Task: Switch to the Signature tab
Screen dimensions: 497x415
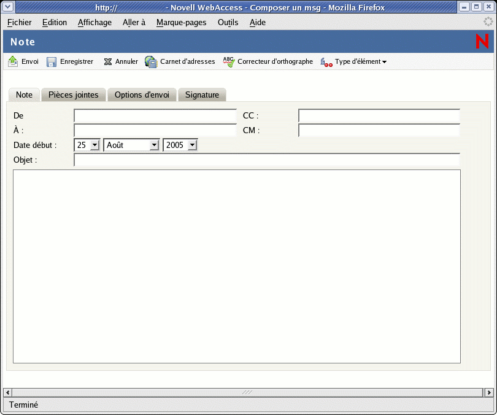Action: pos(202,95)
